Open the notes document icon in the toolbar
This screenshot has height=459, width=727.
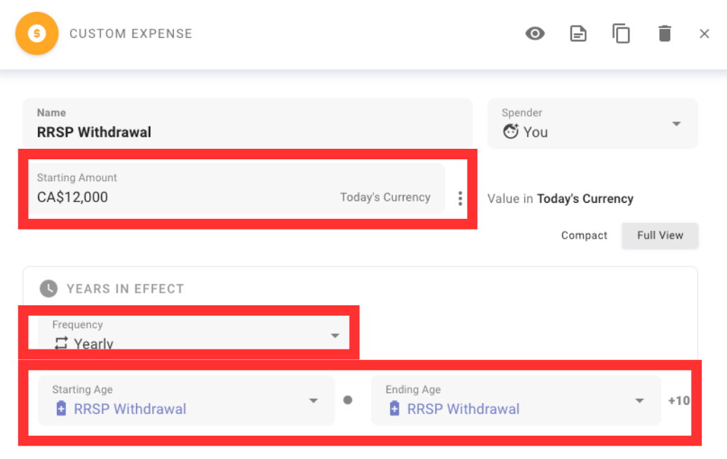click(578, 33)
